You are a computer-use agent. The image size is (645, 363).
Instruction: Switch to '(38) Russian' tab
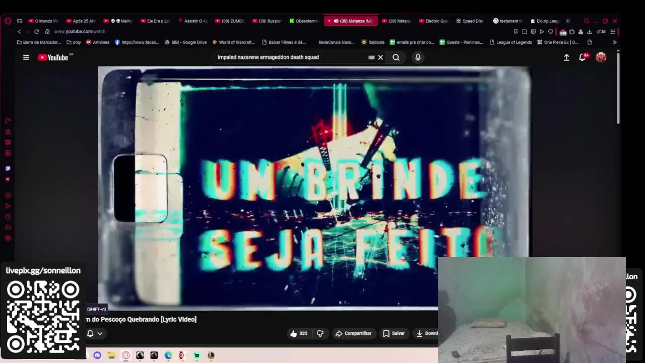(x=267, y=21)
